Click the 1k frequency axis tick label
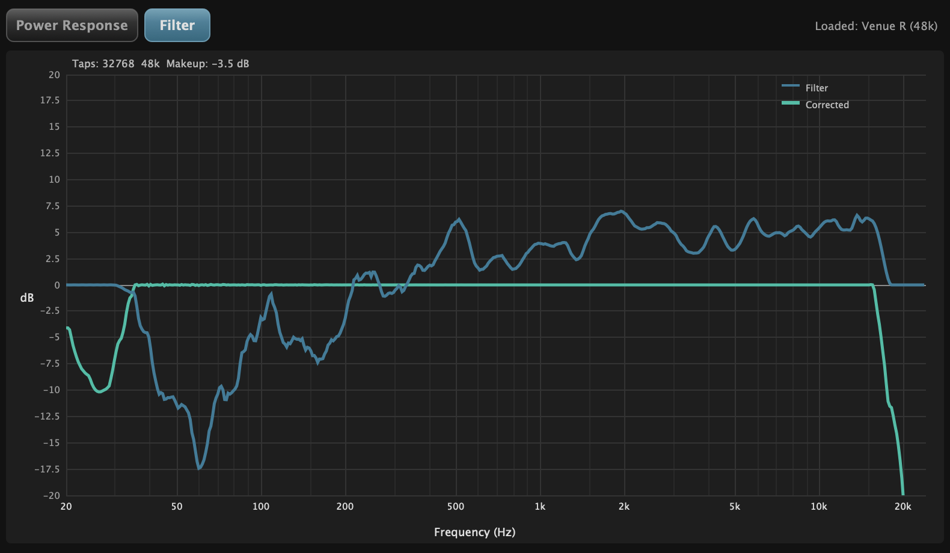Screen dimensions: 950x553 tap(540, 507)
